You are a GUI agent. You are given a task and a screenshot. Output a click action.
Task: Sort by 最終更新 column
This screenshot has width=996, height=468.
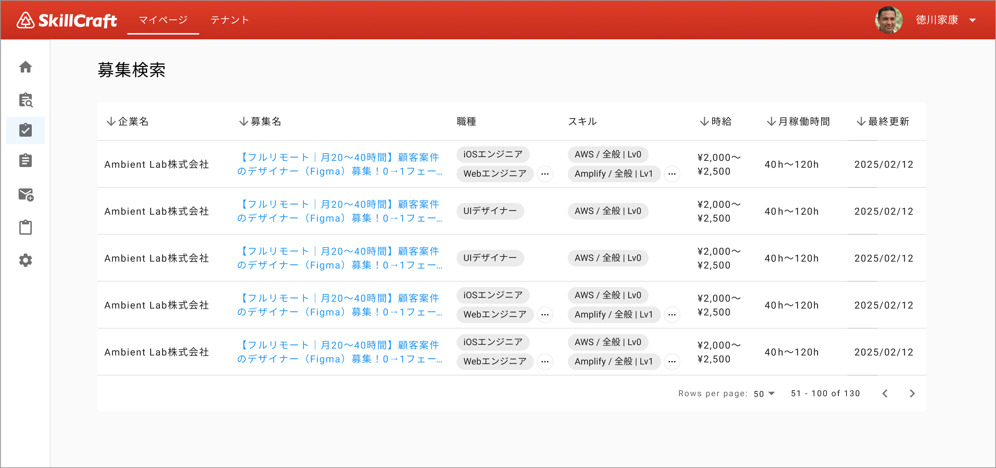[883, 121]
